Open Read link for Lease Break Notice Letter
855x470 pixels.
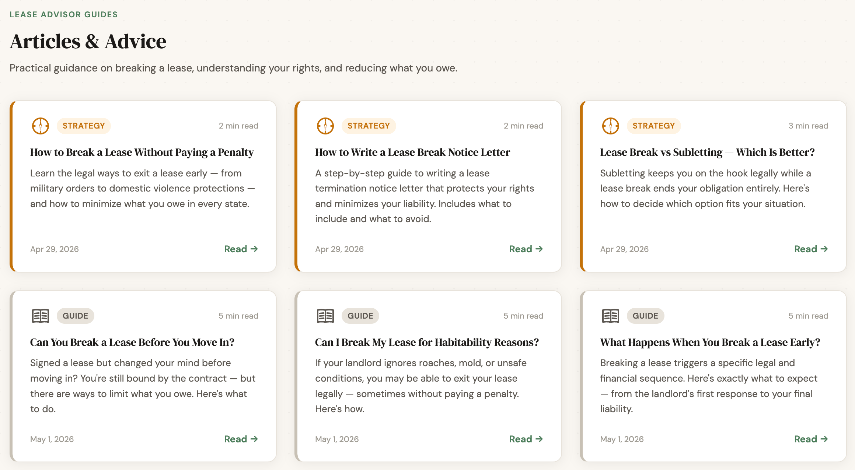[526, 249]
